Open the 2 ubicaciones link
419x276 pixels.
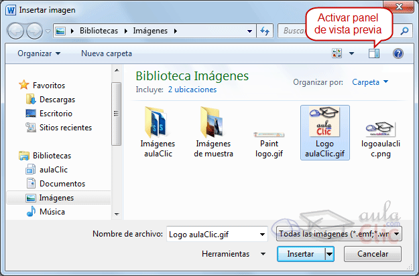pyautogui.click(x=192, y=89)
